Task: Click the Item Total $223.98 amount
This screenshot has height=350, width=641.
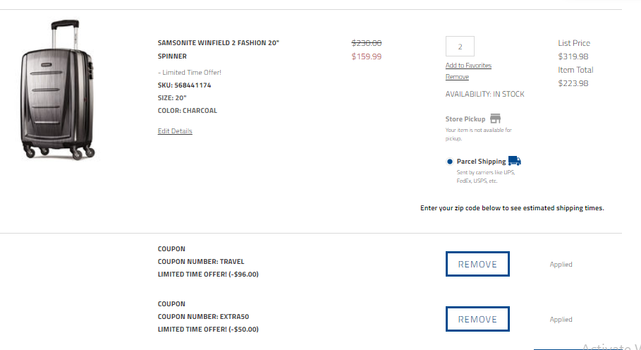Action: point(573,83)
